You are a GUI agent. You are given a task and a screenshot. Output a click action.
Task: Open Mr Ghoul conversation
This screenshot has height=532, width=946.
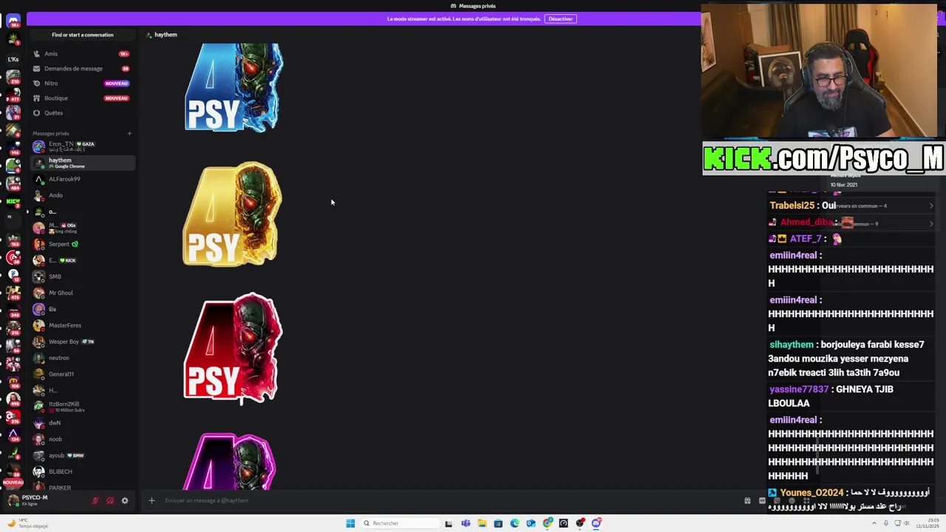(x=82, y=293)
